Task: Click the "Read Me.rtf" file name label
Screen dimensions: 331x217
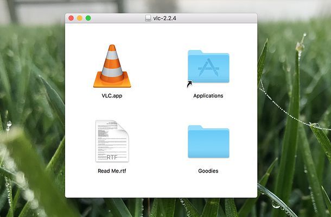Action: (112, 171)
